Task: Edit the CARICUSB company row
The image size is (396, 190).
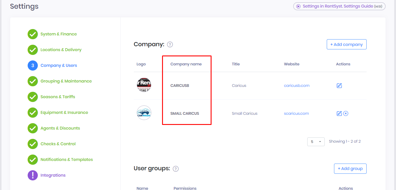Action: (x=339, y=85)
